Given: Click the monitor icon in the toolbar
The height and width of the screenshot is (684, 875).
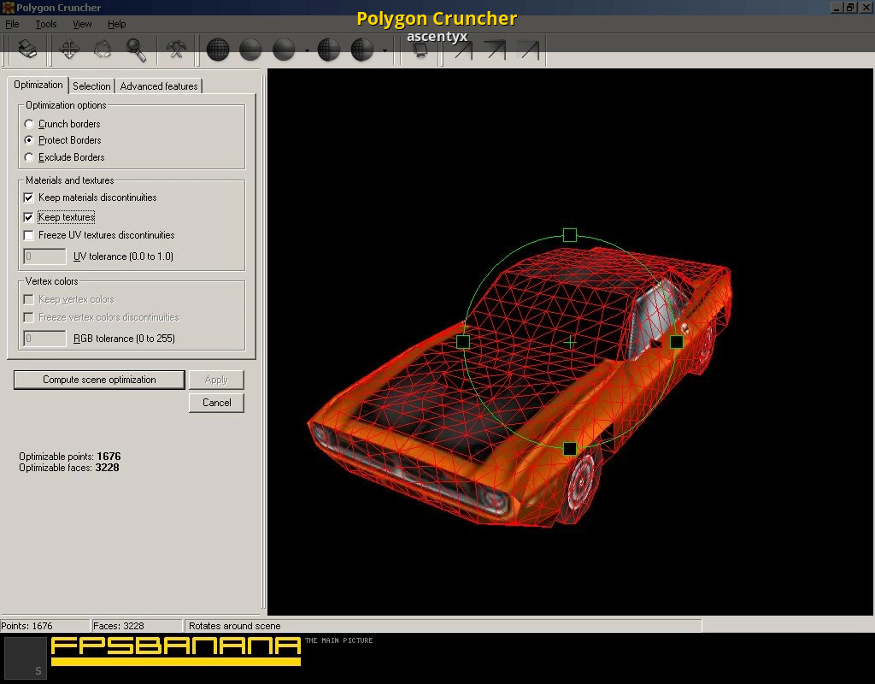Looking at the screenshot, I should [x=420, y=50].
